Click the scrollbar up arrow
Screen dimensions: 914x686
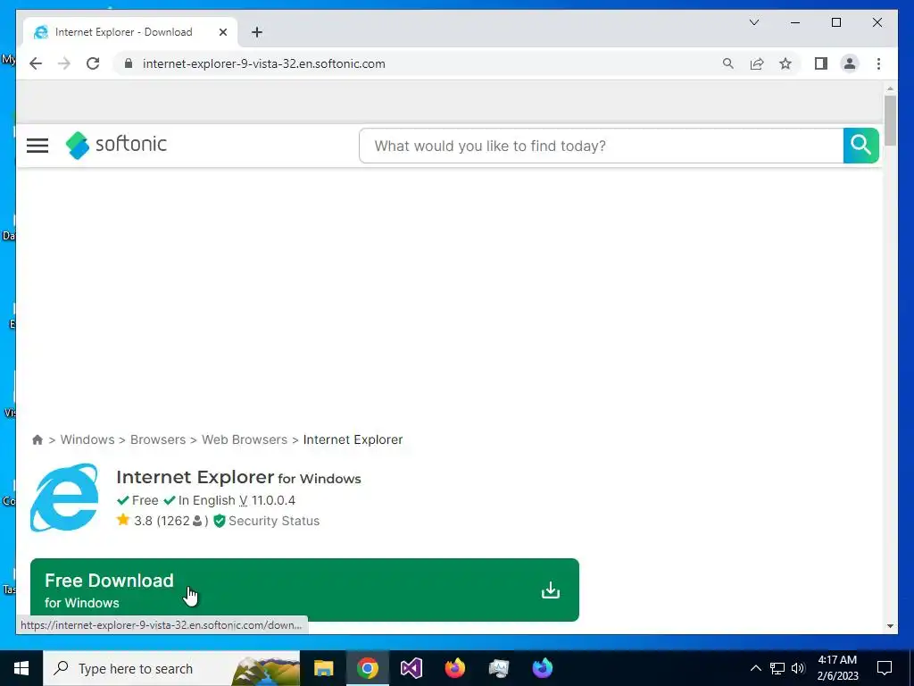click(890, 88)
